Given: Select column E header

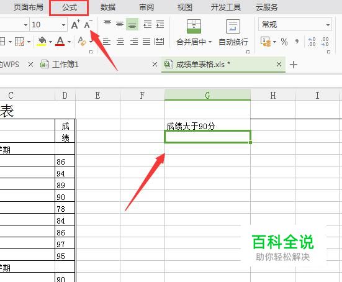Looking at the screenshot, I should click(x=97, y=95).
